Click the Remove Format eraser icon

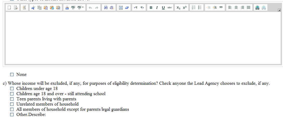click(127, 8)
